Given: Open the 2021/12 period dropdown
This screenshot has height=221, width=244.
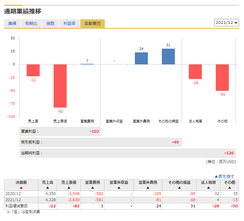Looking at the screenshot, I should coord(227,23).
